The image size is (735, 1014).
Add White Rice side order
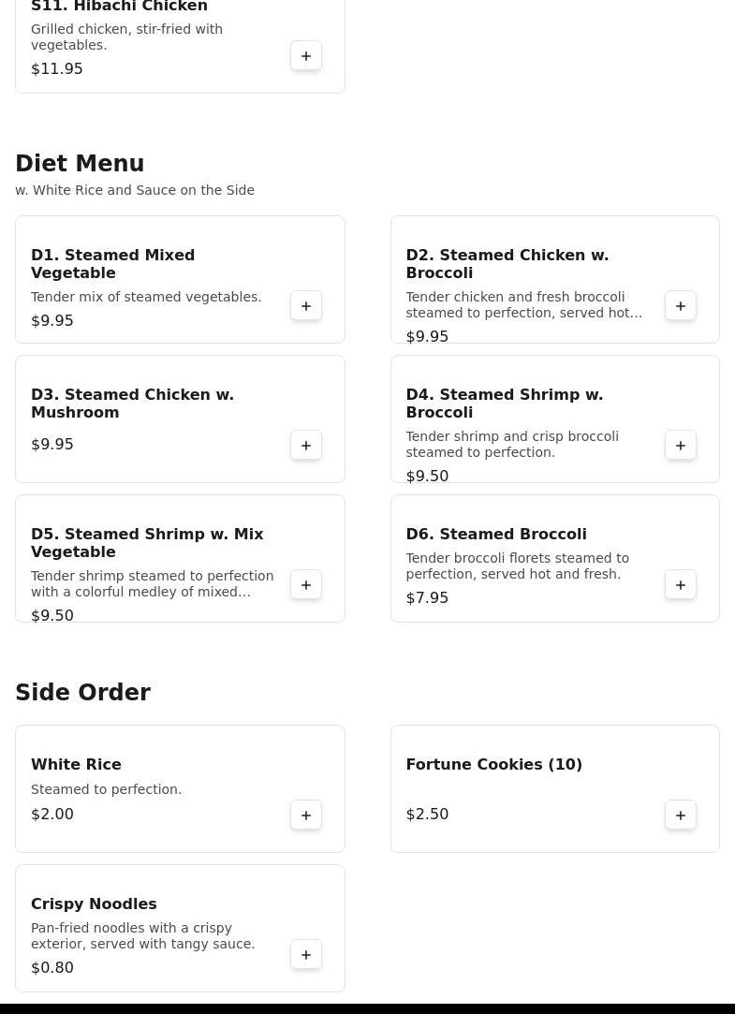click(306, 816)
